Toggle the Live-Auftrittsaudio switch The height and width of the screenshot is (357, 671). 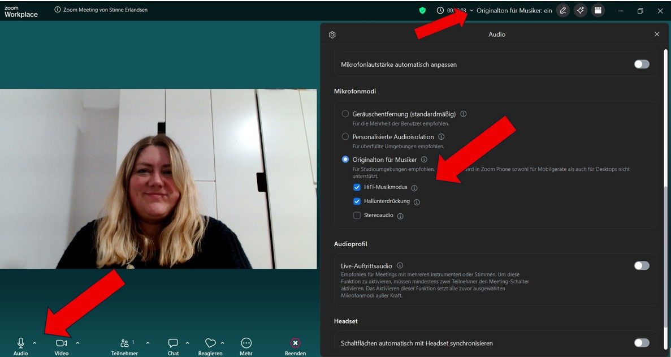[642, 265]
